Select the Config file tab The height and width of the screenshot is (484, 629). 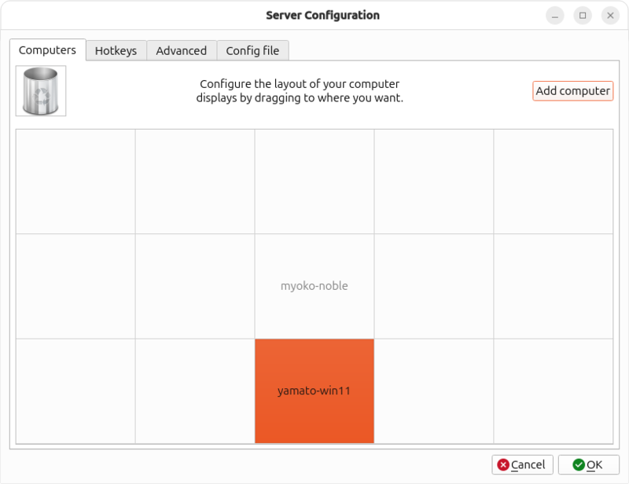[252, 50]
